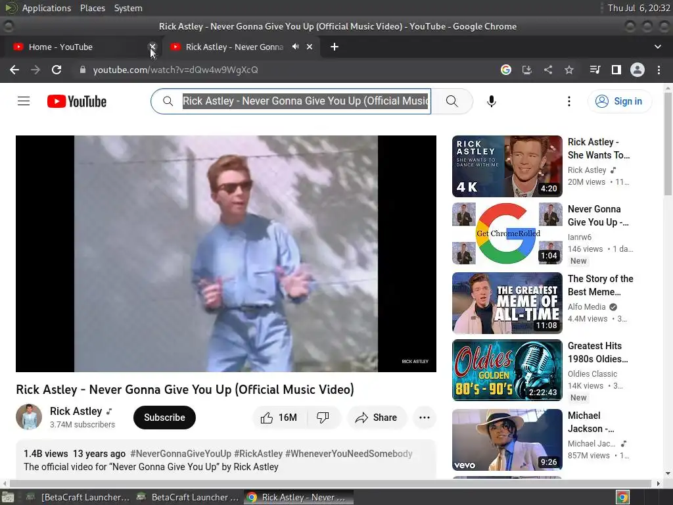
Task: Click YouTube search magnifier button
Action: 452,101
